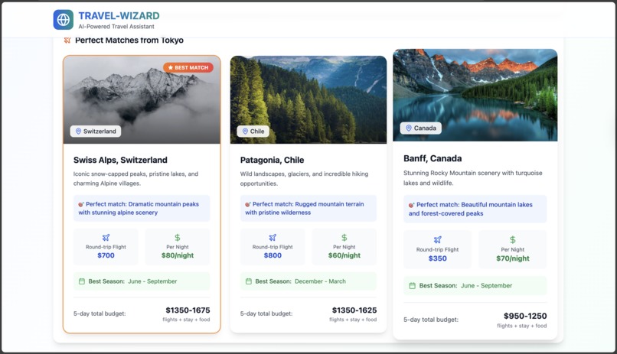The height and width of the screenshot is (354, 617).
Task: Click 5-day total budget label in Swiss Alps card
Action: coord(100,313)
